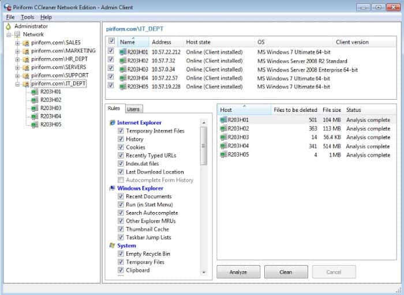The image size is (404, 295).
Task: Toggle the Cookies rule checkbox
Action: tap(121, 147)
